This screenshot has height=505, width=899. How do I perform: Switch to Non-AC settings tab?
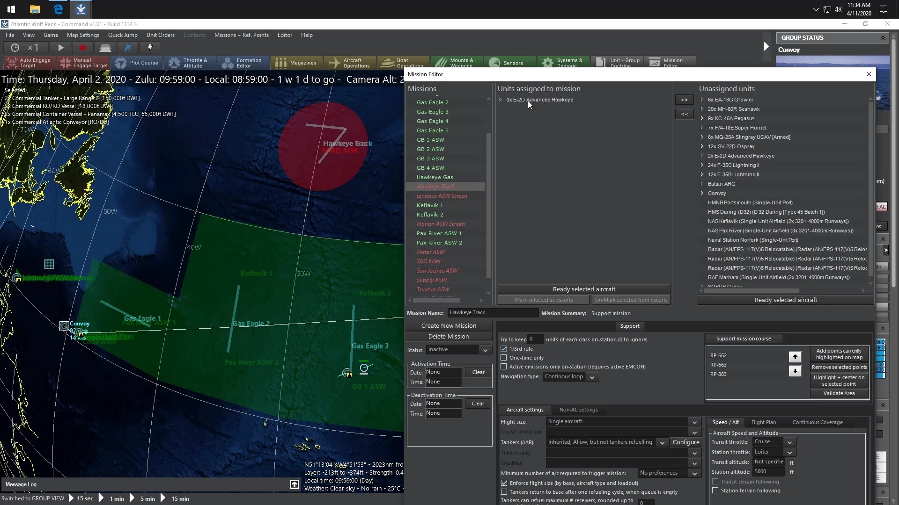(x=579, y=410)
